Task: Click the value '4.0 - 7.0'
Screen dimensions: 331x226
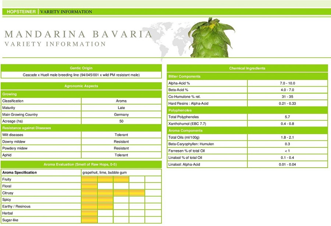Action: (x=287, y=90)
